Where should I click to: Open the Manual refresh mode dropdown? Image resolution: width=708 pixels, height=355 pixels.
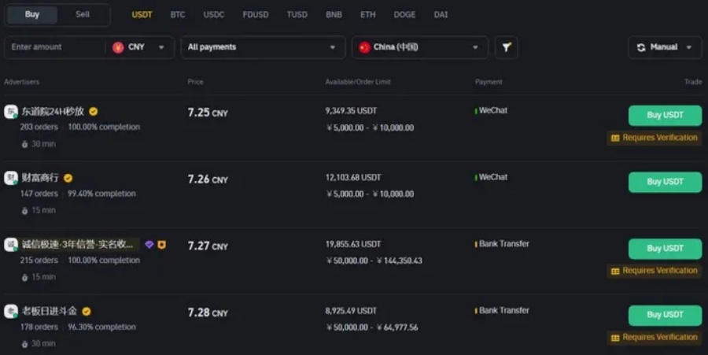pyautogui.click(x=665, y=47)
